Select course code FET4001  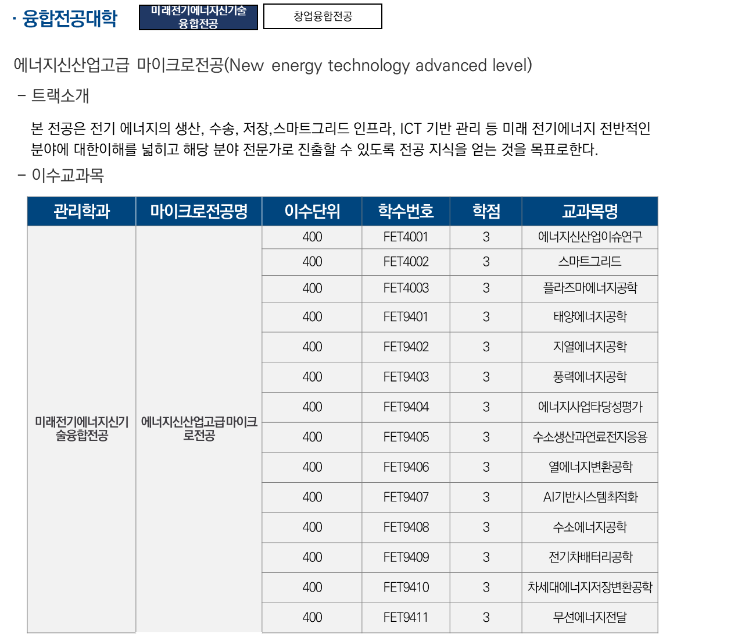click(406, 237)
